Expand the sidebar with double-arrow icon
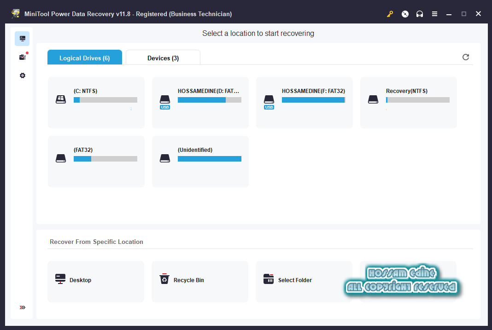The image size is (492, 330). coord(22,307)
